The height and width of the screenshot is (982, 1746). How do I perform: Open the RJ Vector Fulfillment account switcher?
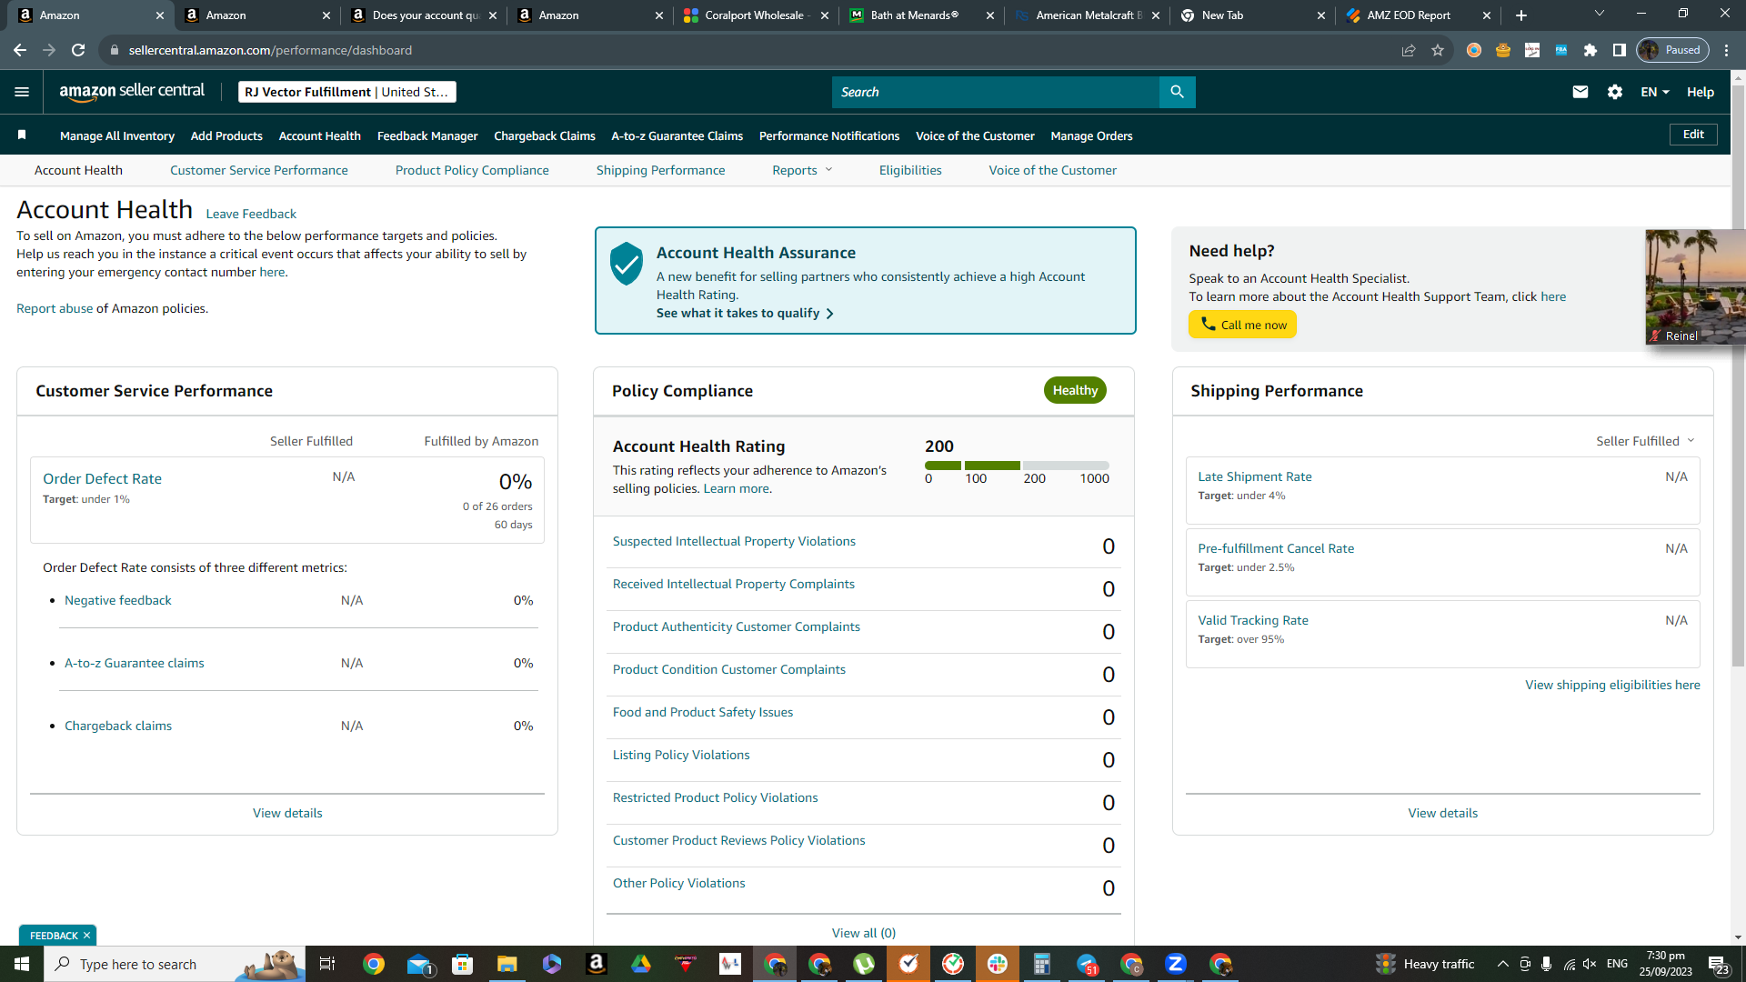pyautogui.click(x=346, y=92)
